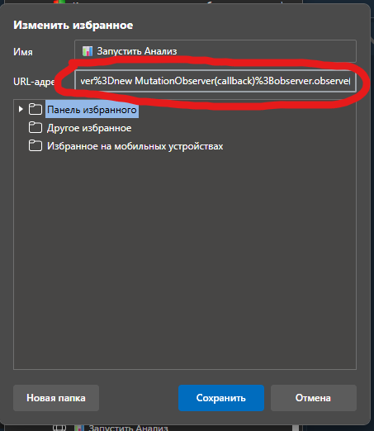Click the Изменить избранное dialog title
The image size is (374, 431).
(73, 25)
